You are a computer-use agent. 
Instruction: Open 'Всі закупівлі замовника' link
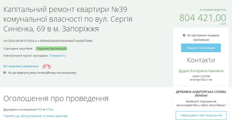(x=21, y=66)
